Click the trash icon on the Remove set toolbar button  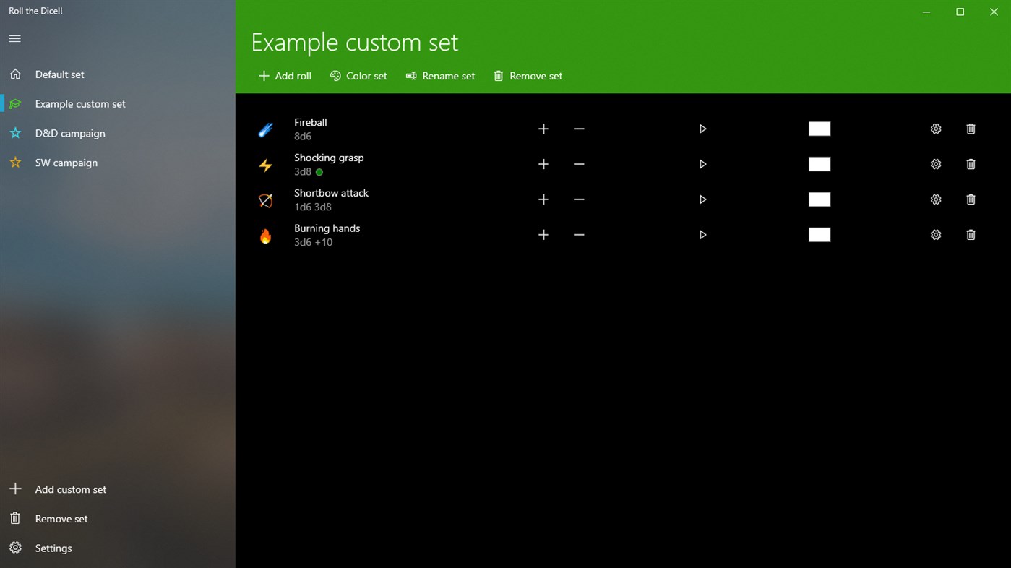pos(497,76)
